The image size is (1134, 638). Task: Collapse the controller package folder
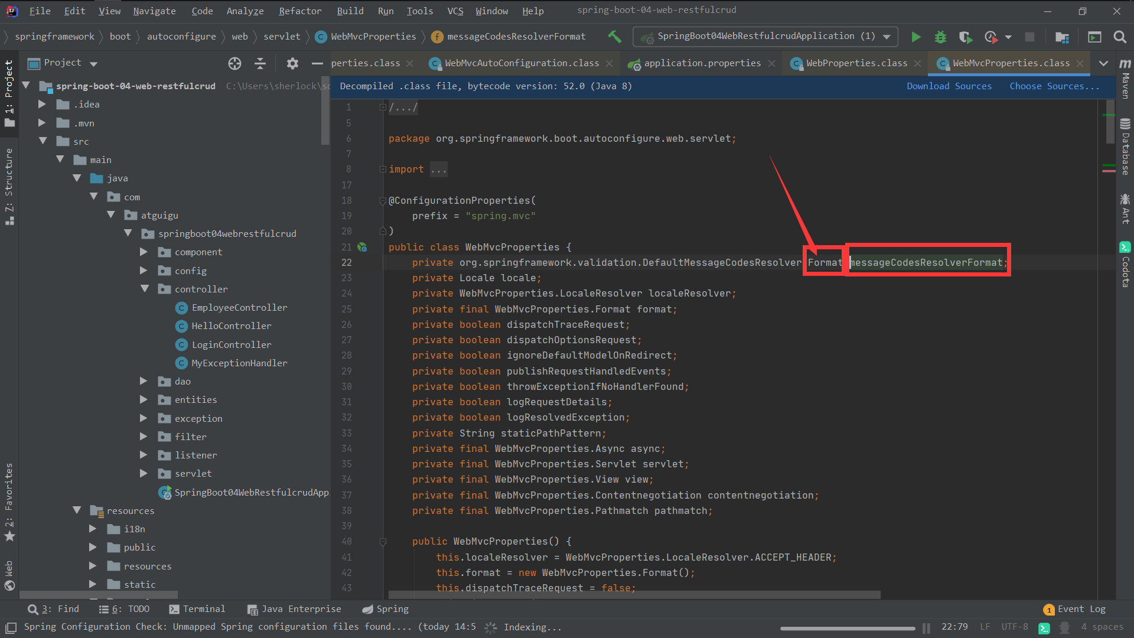tap(145, 289)
